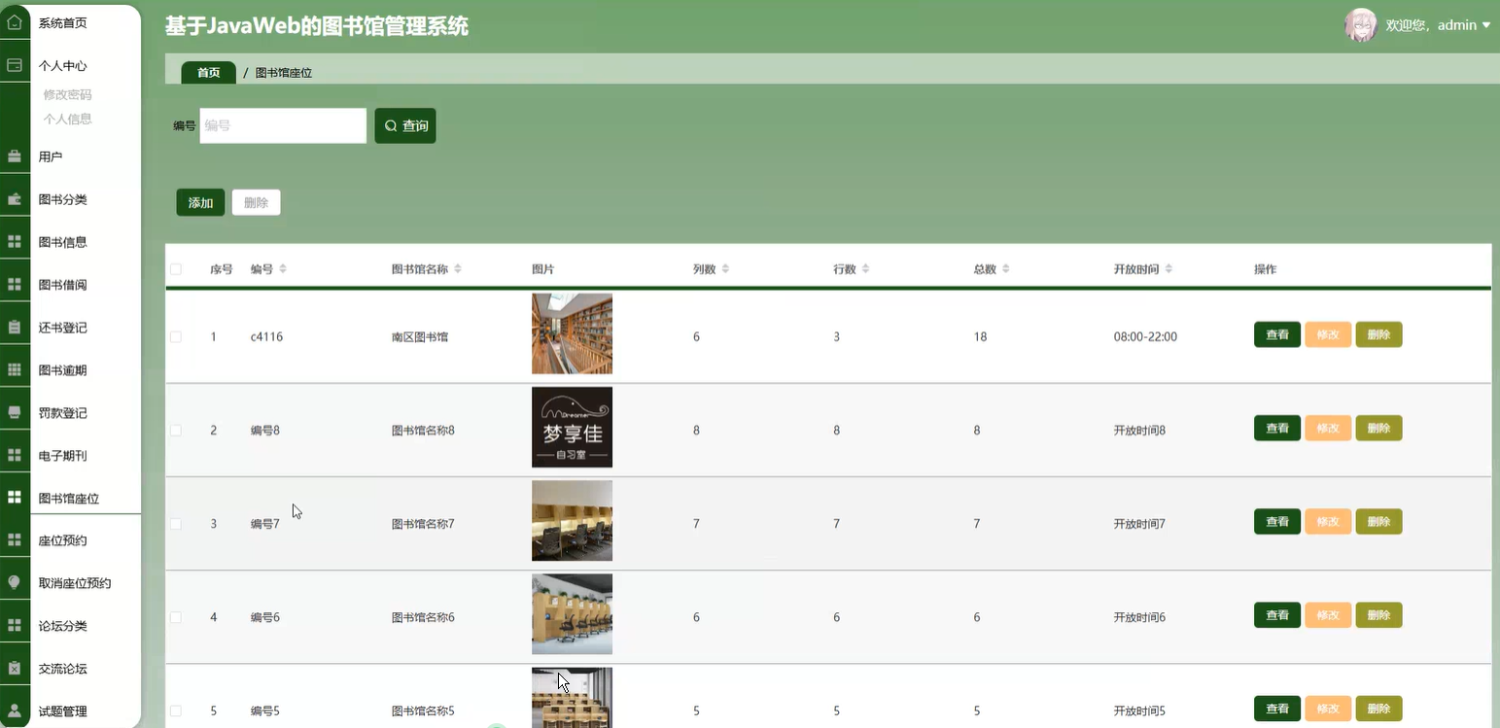Open the 南区图书馆 library photo
The width and height of the screenshot is (1500, 728).
572,333
